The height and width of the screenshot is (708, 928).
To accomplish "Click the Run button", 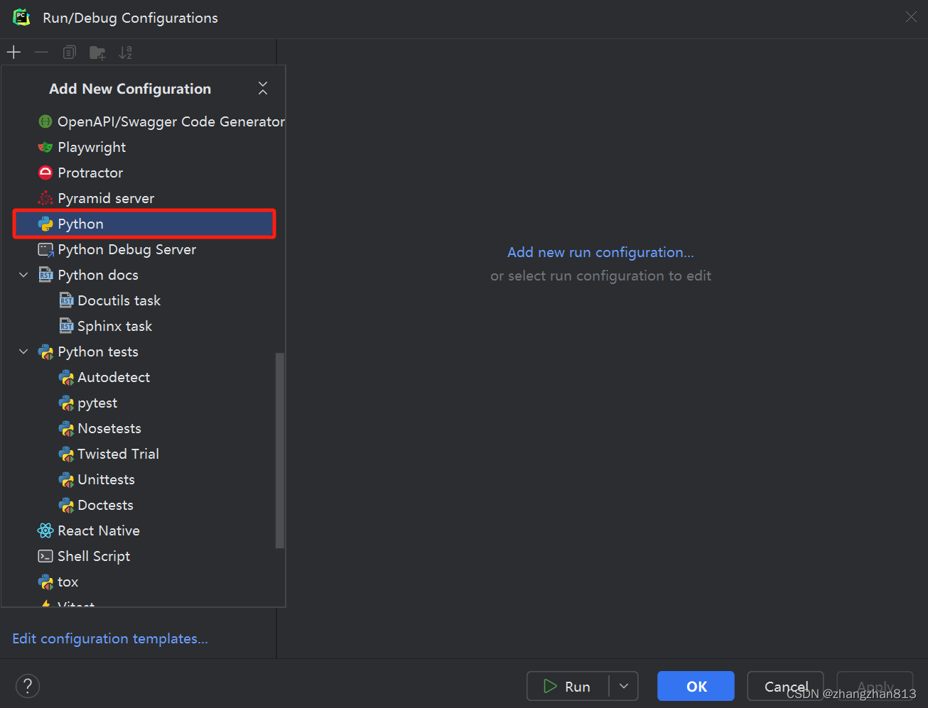I will pos(568,686).
